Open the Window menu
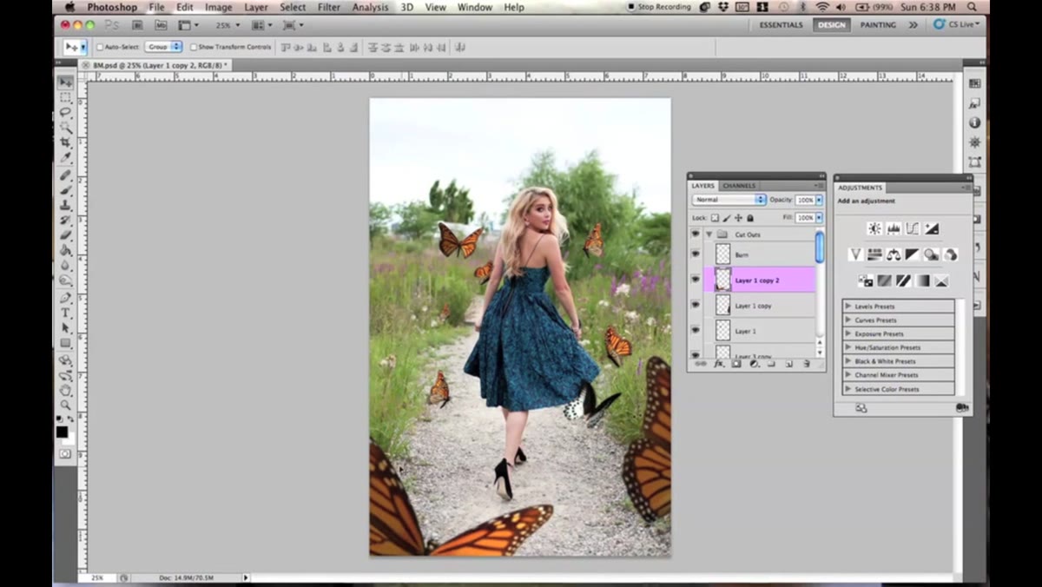The width and height of the screenshot is (1042, 587). pos(475,7)
